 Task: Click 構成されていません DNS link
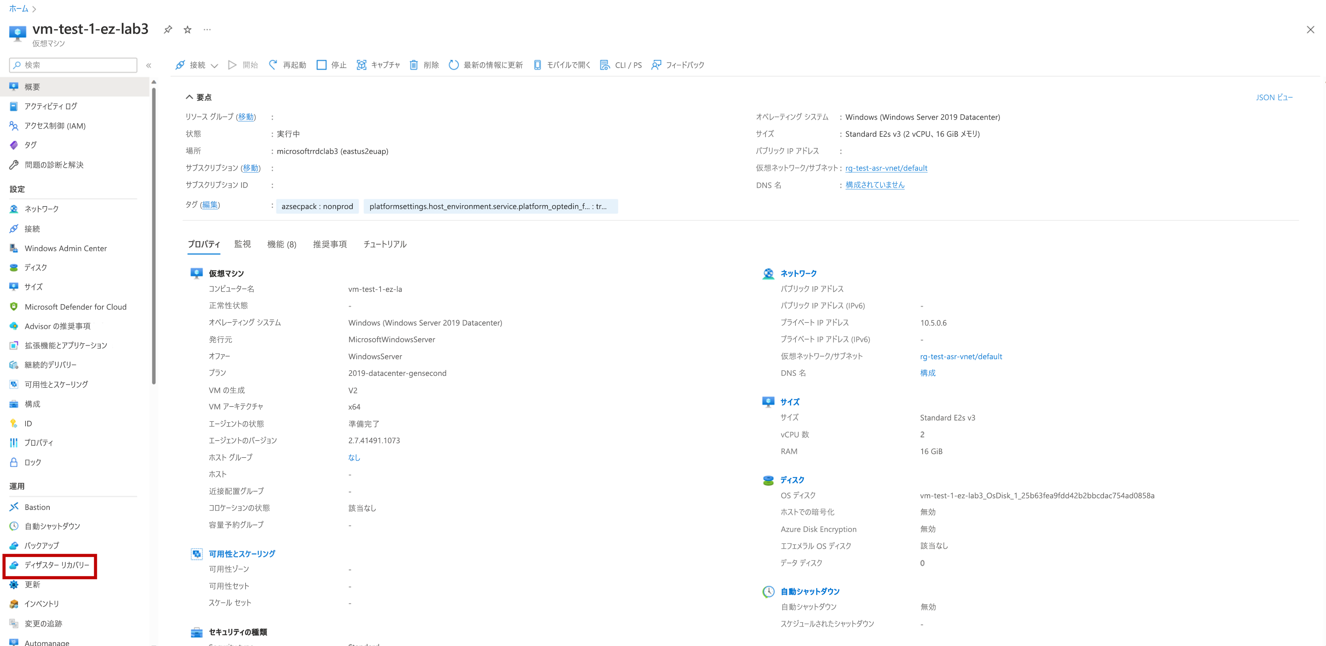tap(875, 185)
